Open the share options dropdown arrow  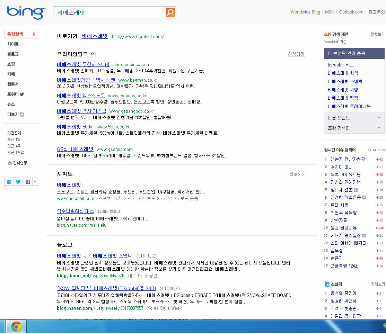pos(35,182)
